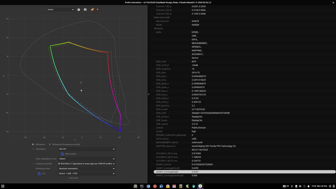The image size is (336, 189).
Task: Click the orange 3D view icon
Action: point(92,10)
